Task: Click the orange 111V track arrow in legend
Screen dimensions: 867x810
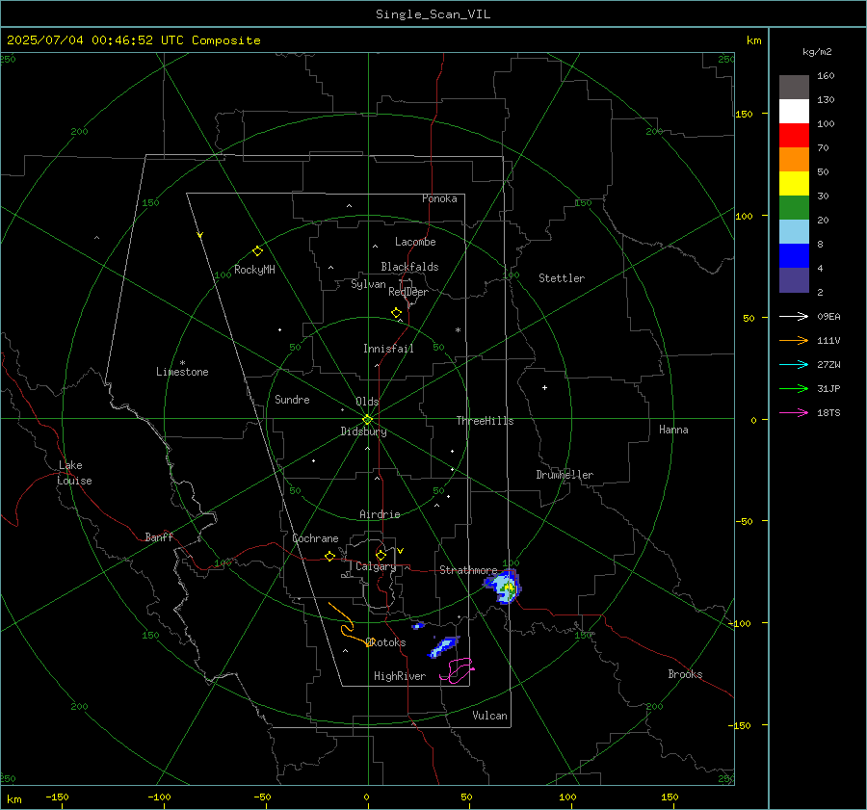Action: point(794,341)
